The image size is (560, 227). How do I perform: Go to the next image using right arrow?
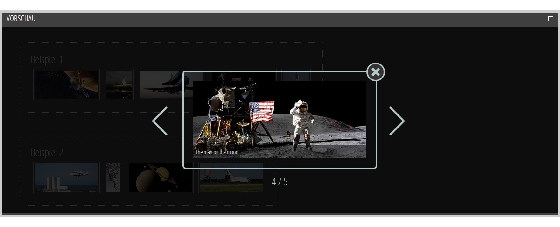(x=397, y=121)
